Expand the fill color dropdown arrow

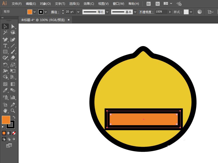[x=35, y=12]
